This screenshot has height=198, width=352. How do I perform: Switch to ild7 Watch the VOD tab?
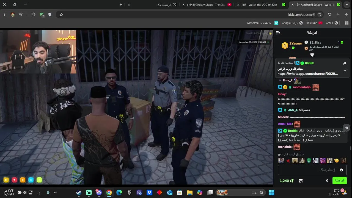point(262,5)
